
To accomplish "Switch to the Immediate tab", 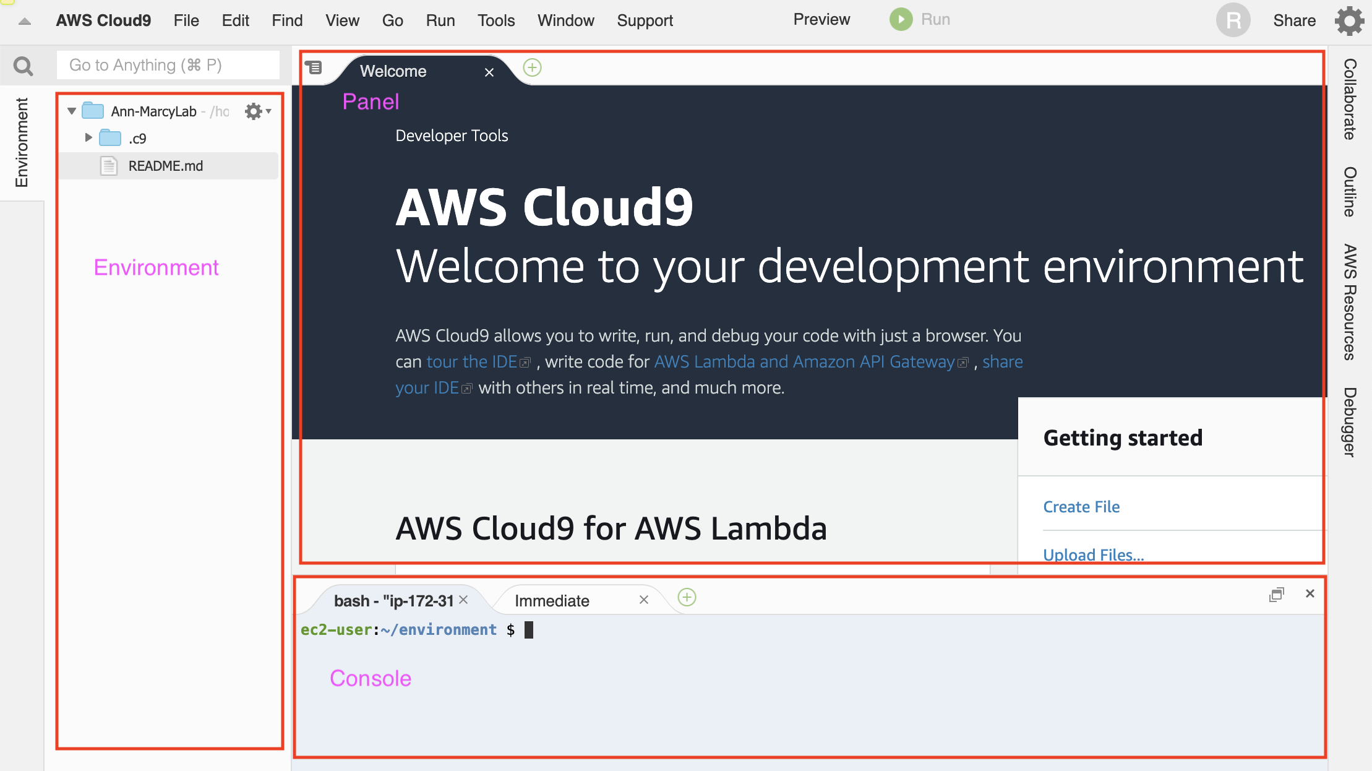I will tap(552, 601).
